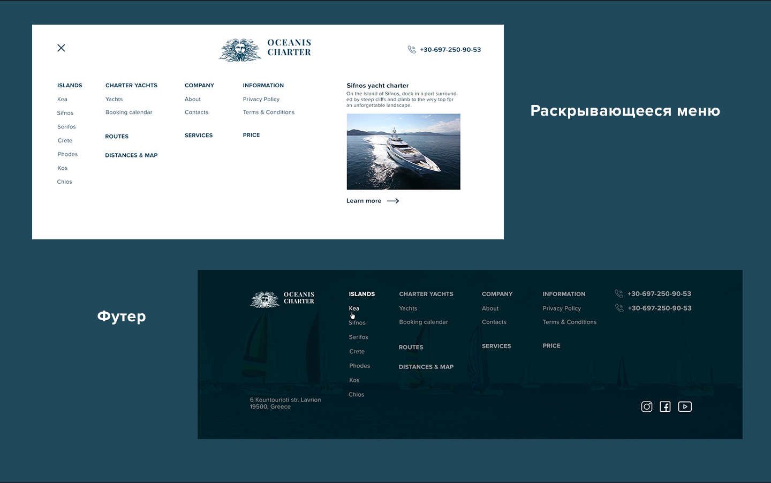
Task: Click the Sifnos yacht charter title
Action: pyautogui.click(x=377, y=86)
